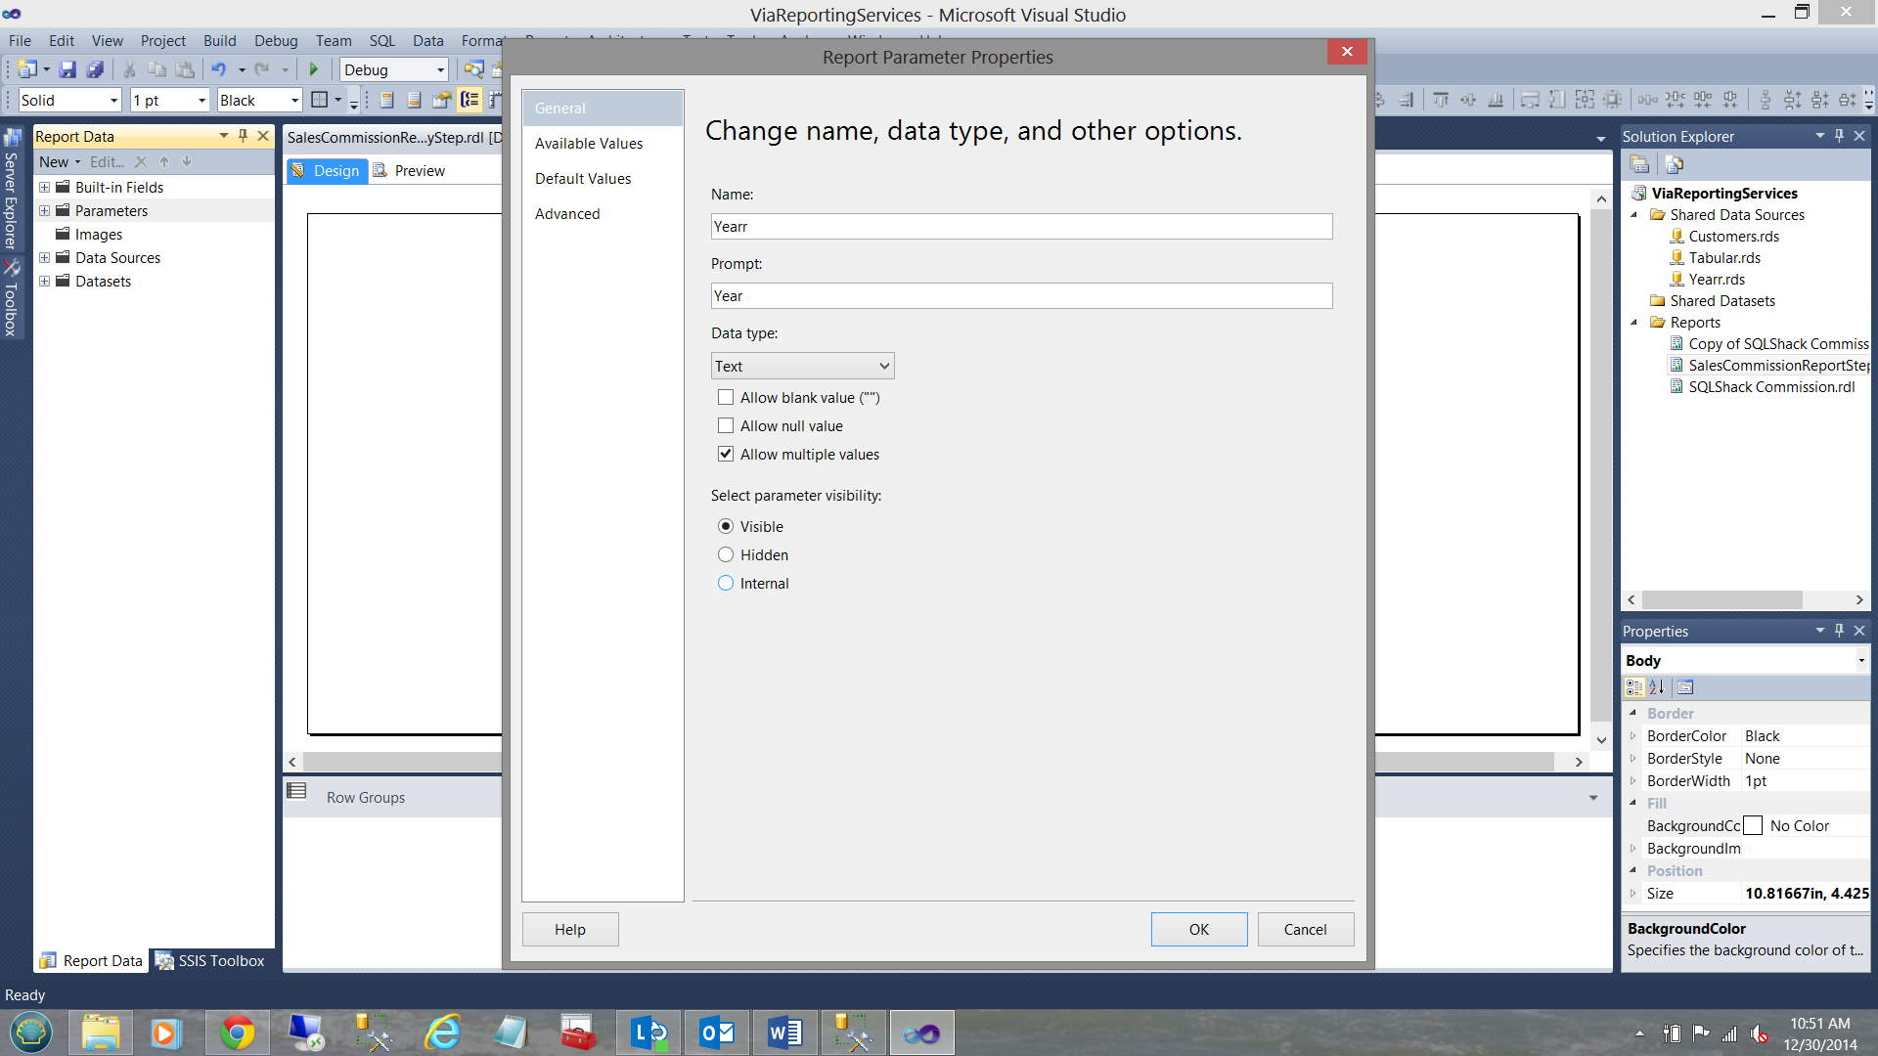
Task: Open the Build menu
Action: [219, 40]
